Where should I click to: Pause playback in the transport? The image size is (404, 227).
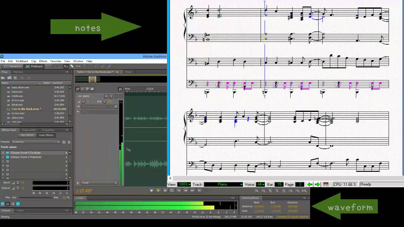coord(165,190)
